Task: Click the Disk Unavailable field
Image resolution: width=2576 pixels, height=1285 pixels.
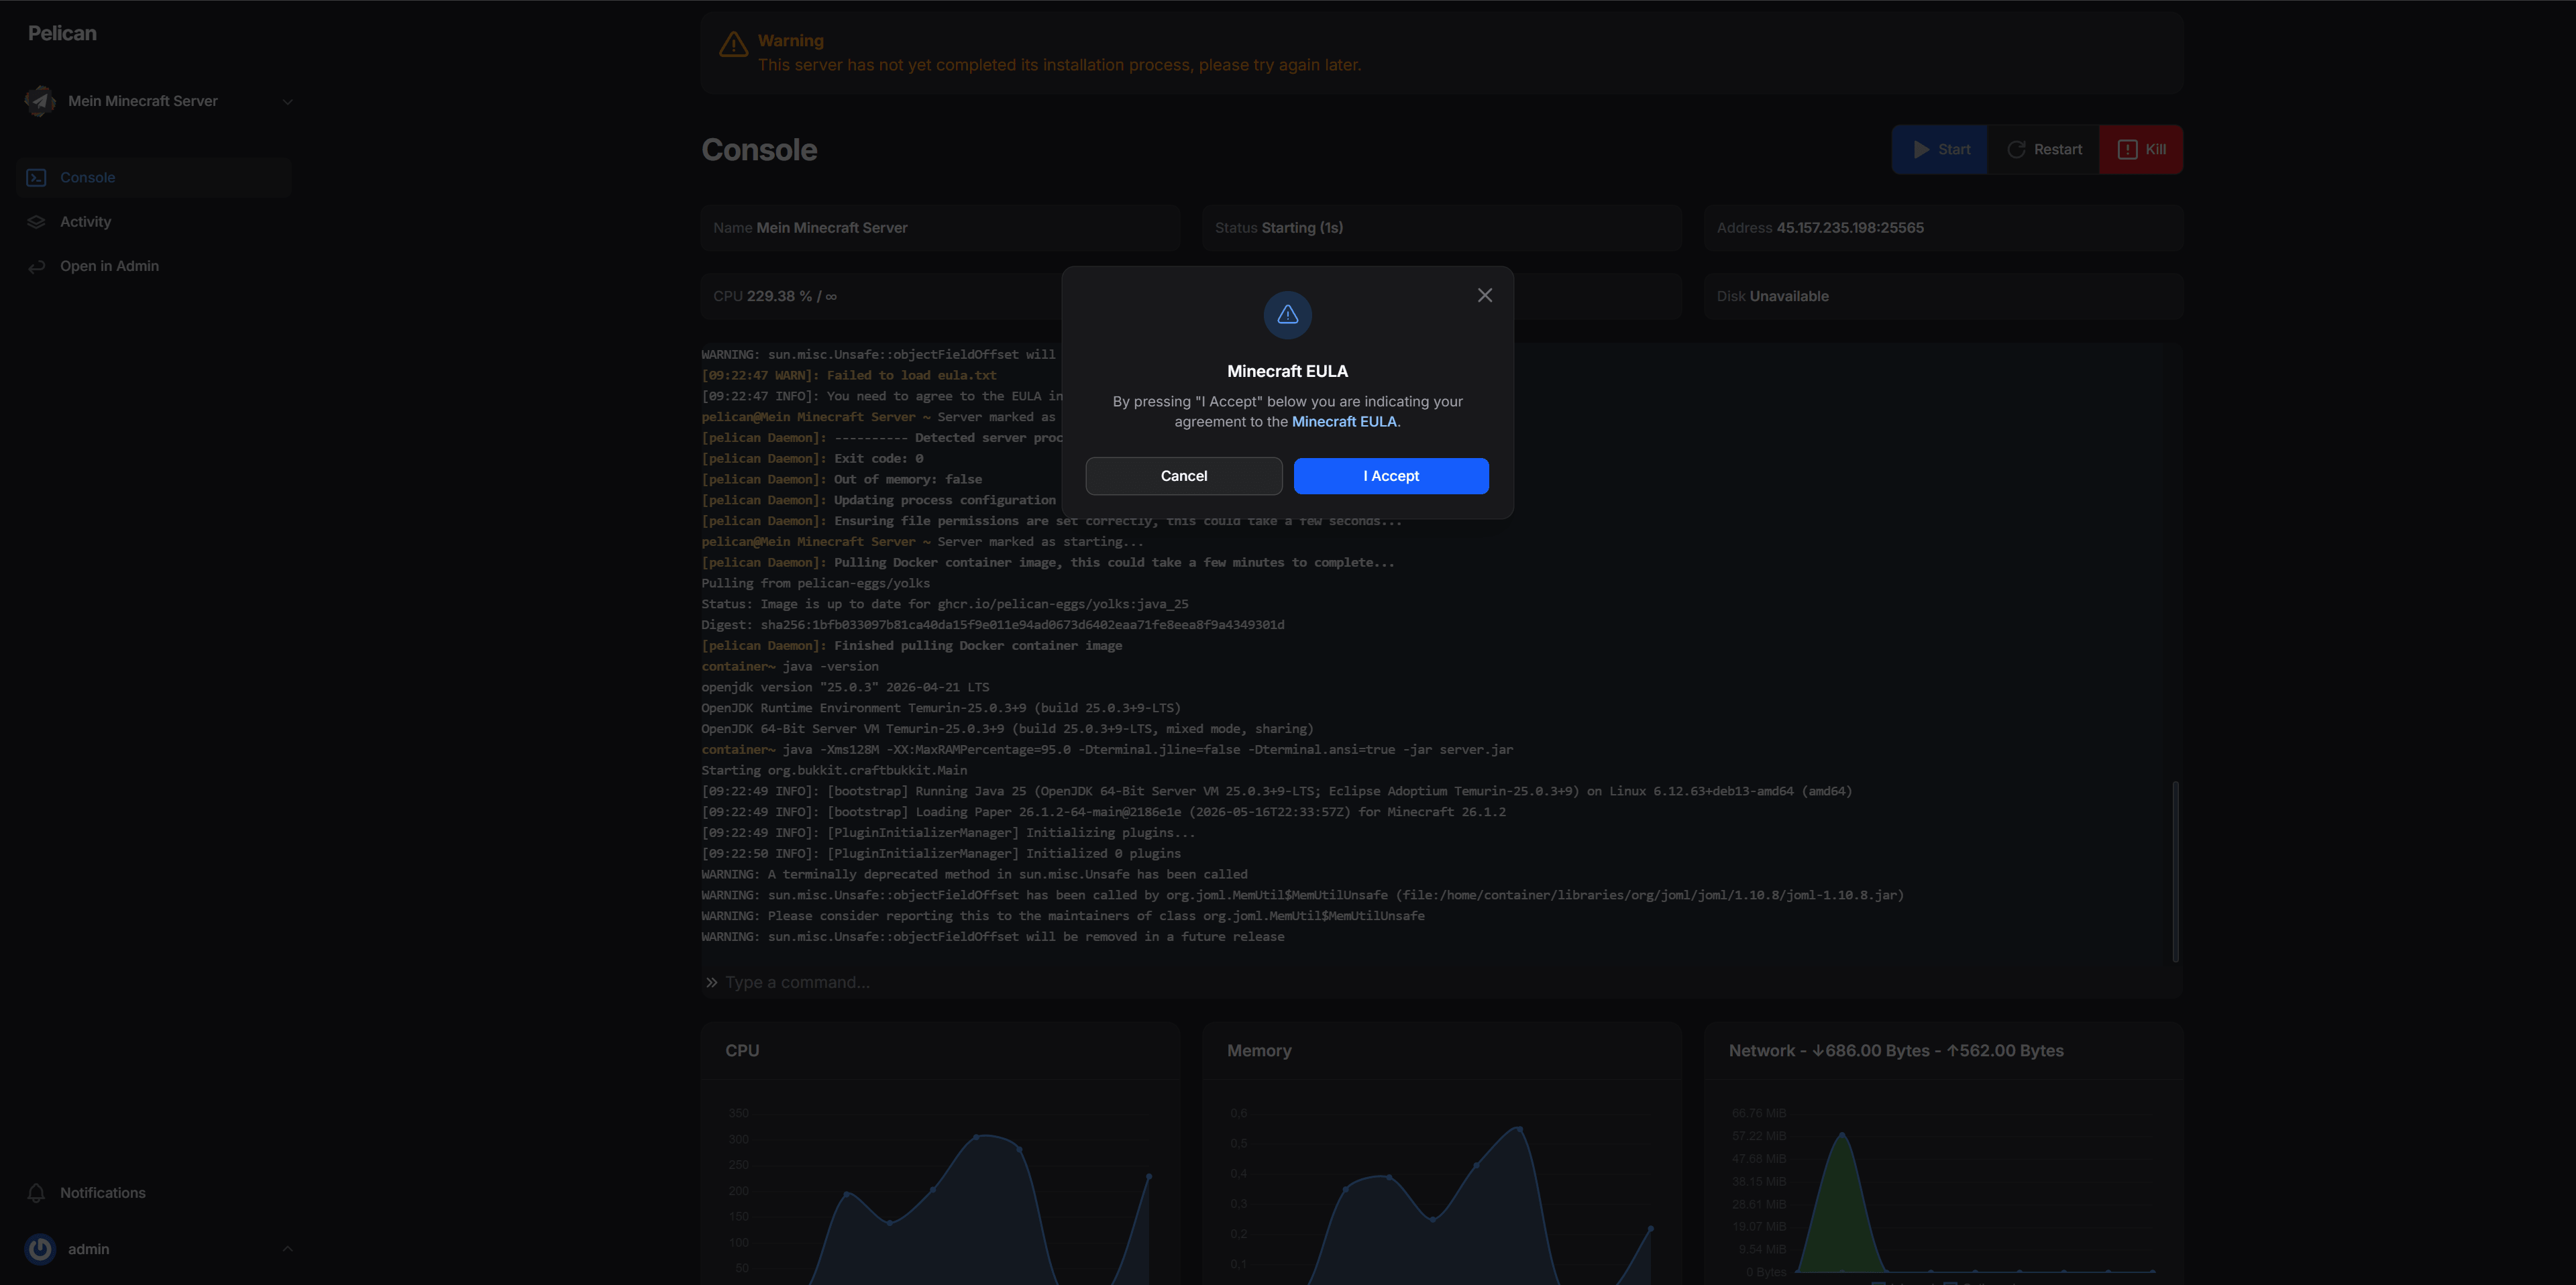Action: pyautogui.click(x=1943, y=296)
